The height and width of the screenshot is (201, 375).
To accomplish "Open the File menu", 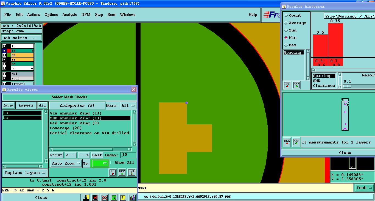I will pyautogui.click(x=8, y=15).
